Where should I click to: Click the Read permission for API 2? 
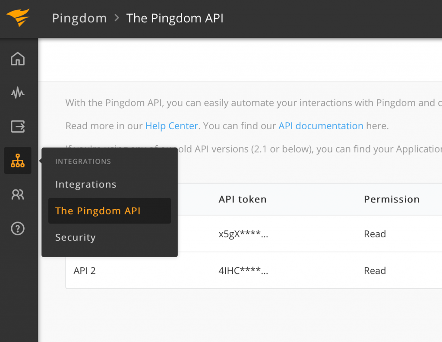(375, 270)
